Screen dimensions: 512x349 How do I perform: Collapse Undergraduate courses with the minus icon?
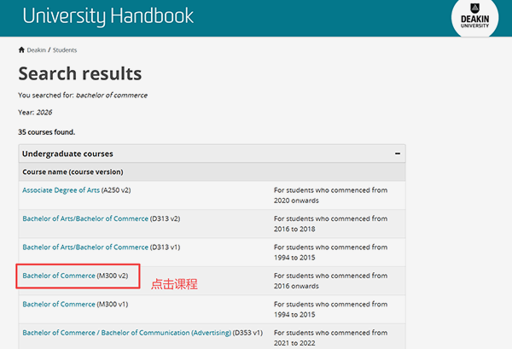(397, 154)
